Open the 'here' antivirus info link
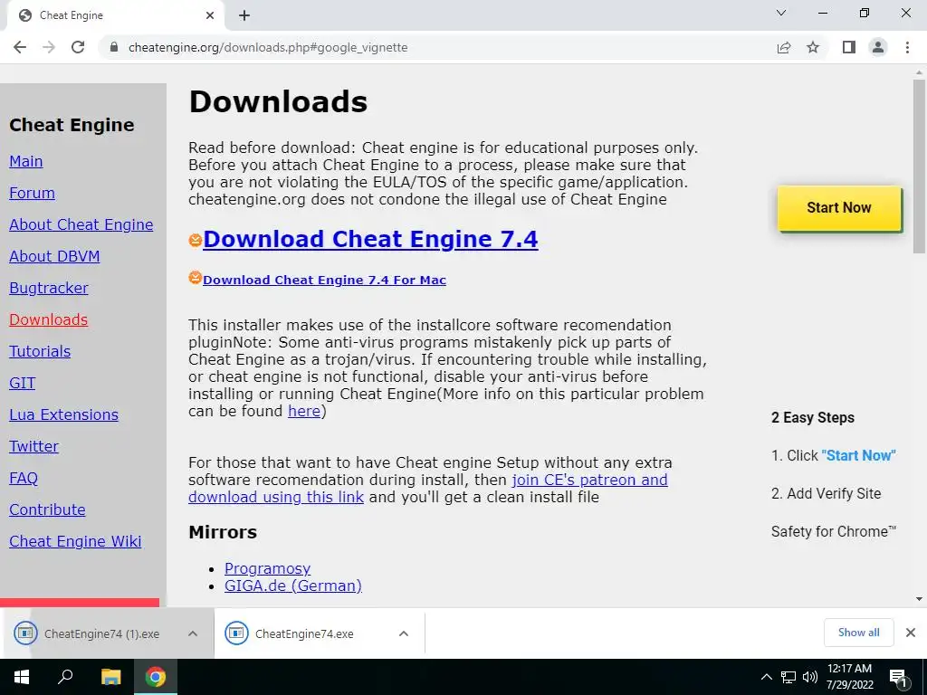This screenshot has height=695, width=927. 304,412
